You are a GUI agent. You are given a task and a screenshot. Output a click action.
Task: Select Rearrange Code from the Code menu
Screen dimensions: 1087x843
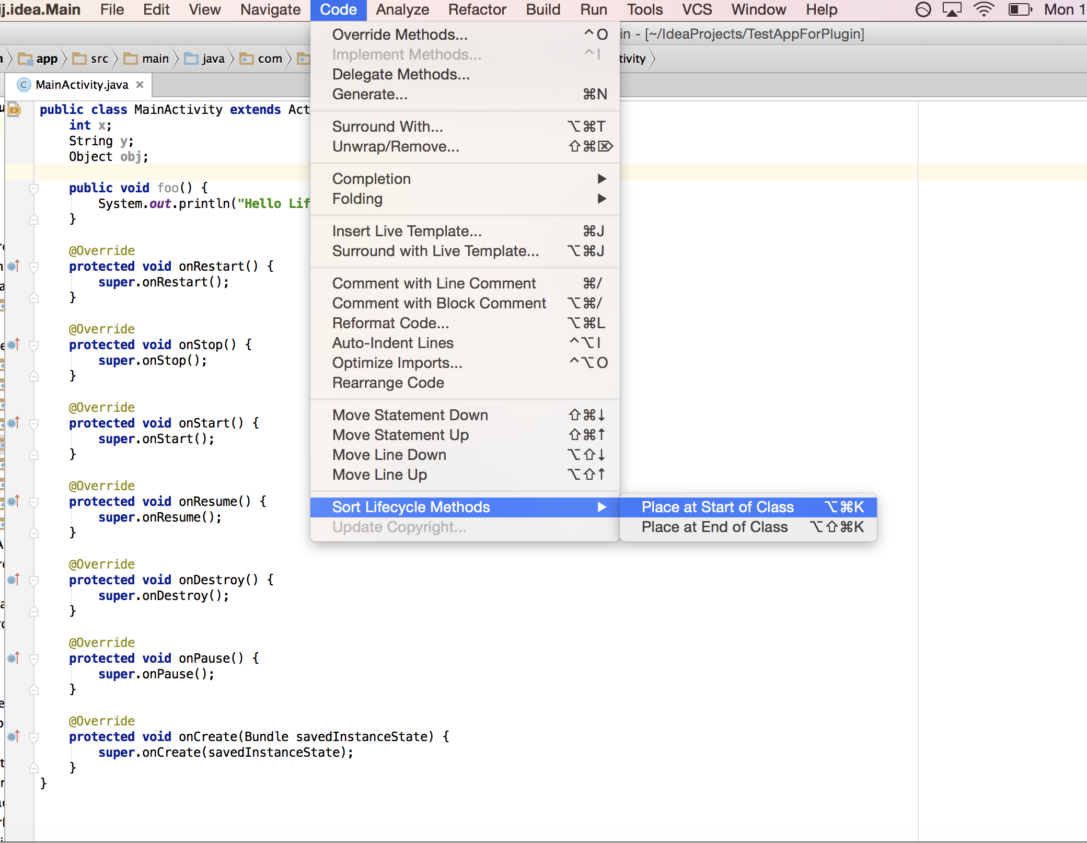(x=388, y=383)
